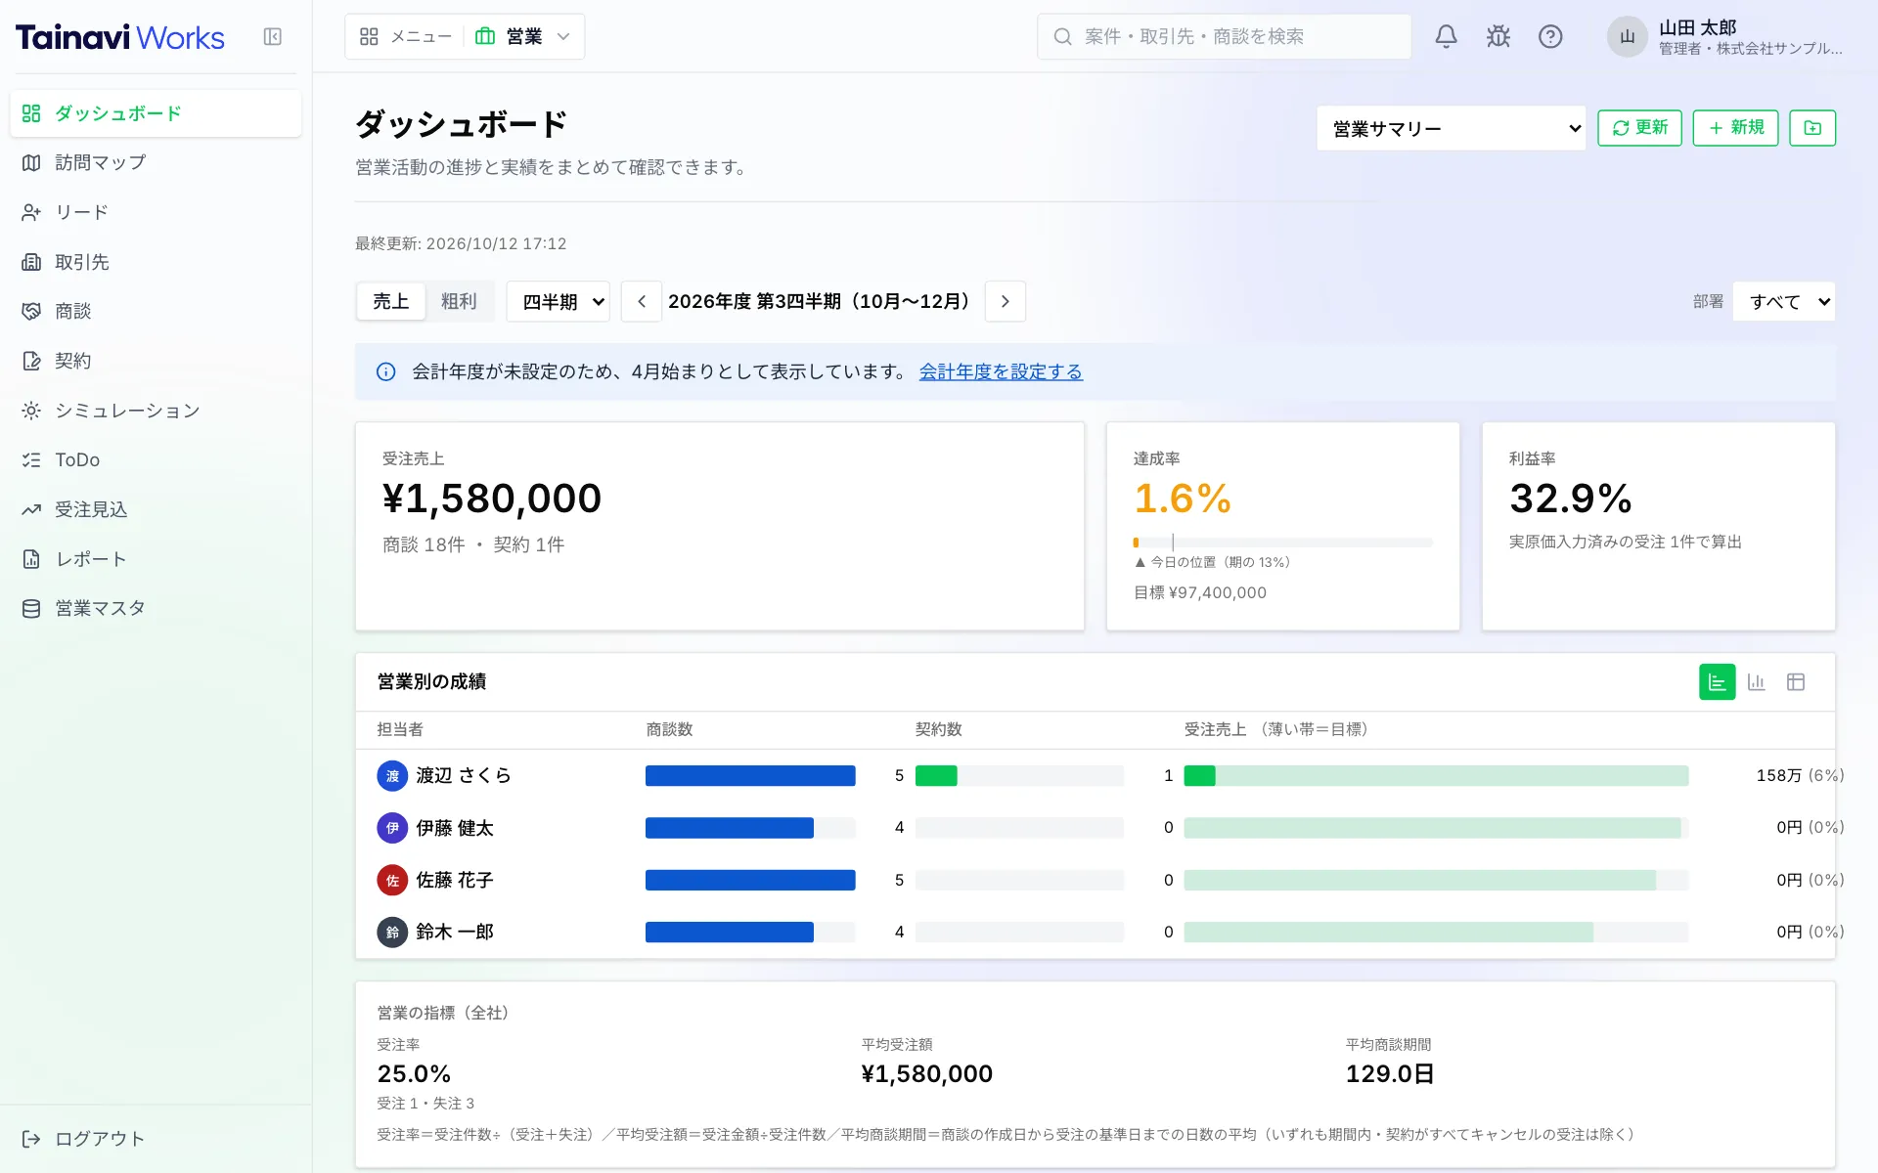Click the search field for 案件・取引先・商談
This screenshot has width=1878, height=1173.
click(x=1224, y=37)
